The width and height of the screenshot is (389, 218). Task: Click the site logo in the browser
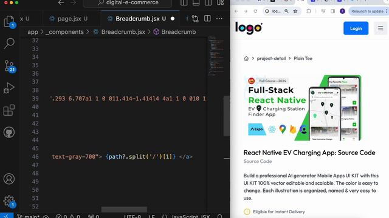(x=249, y=28)
